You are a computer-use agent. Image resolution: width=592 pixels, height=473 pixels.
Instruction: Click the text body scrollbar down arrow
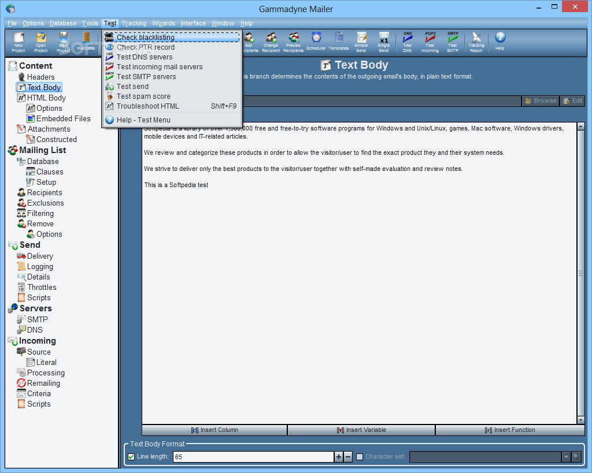(580, 420)
